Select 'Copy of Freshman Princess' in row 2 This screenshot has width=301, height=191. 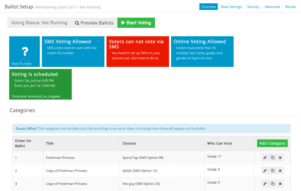(x=66, y=171)
